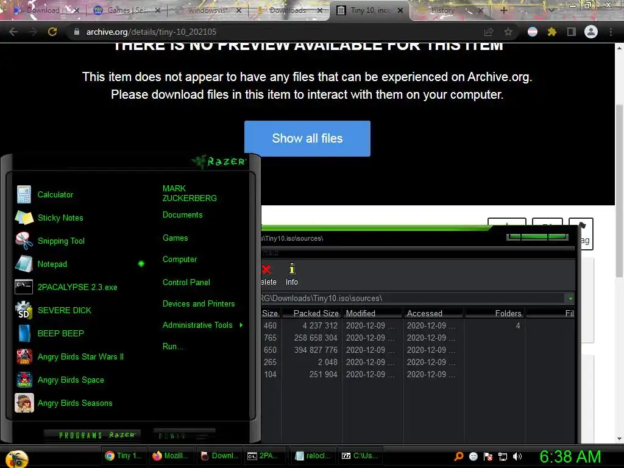The height and width of the screenshot is (468, 624).
Task: Open the Chrome three-dot menu
Action: pos(611,32)
